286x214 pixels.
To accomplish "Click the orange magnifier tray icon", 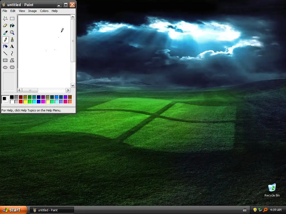I will pyautogui.click(x=265, y=210).
